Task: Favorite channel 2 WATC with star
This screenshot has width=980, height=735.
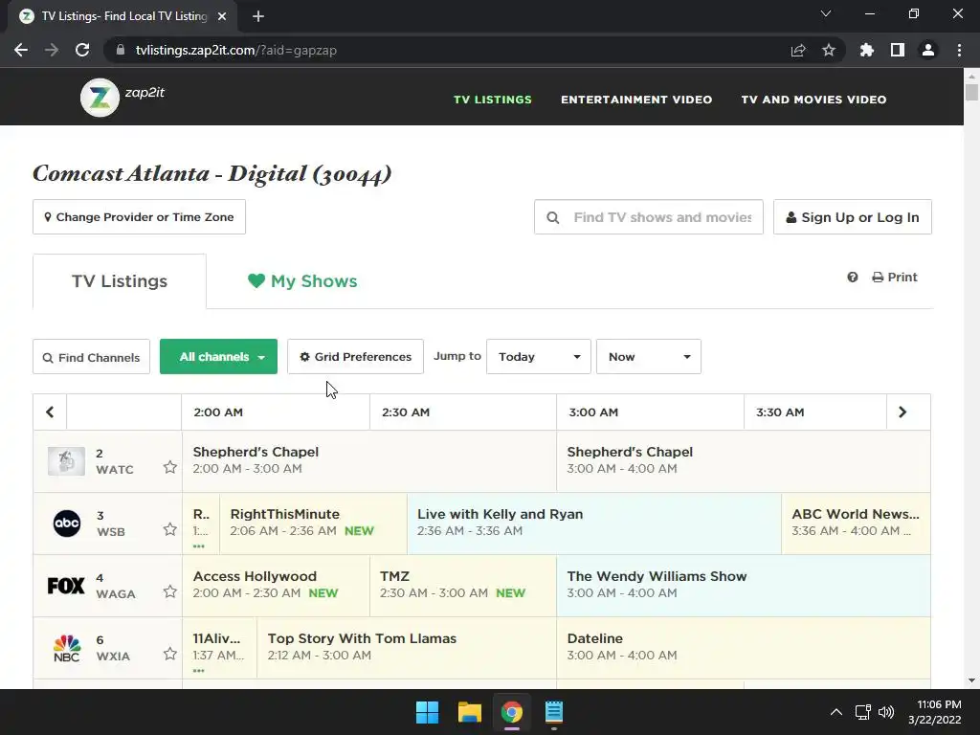Action: [x=169, y=467]
